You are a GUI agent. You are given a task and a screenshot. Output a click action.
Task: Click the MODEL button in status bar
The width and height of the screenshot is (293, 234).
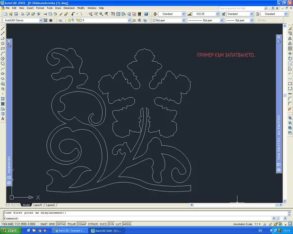click(127, 225)
